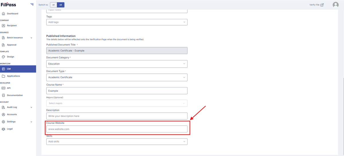Click the Legal scales icon
Viewport: 344px width, 156px height.
[x=3, y=129]
